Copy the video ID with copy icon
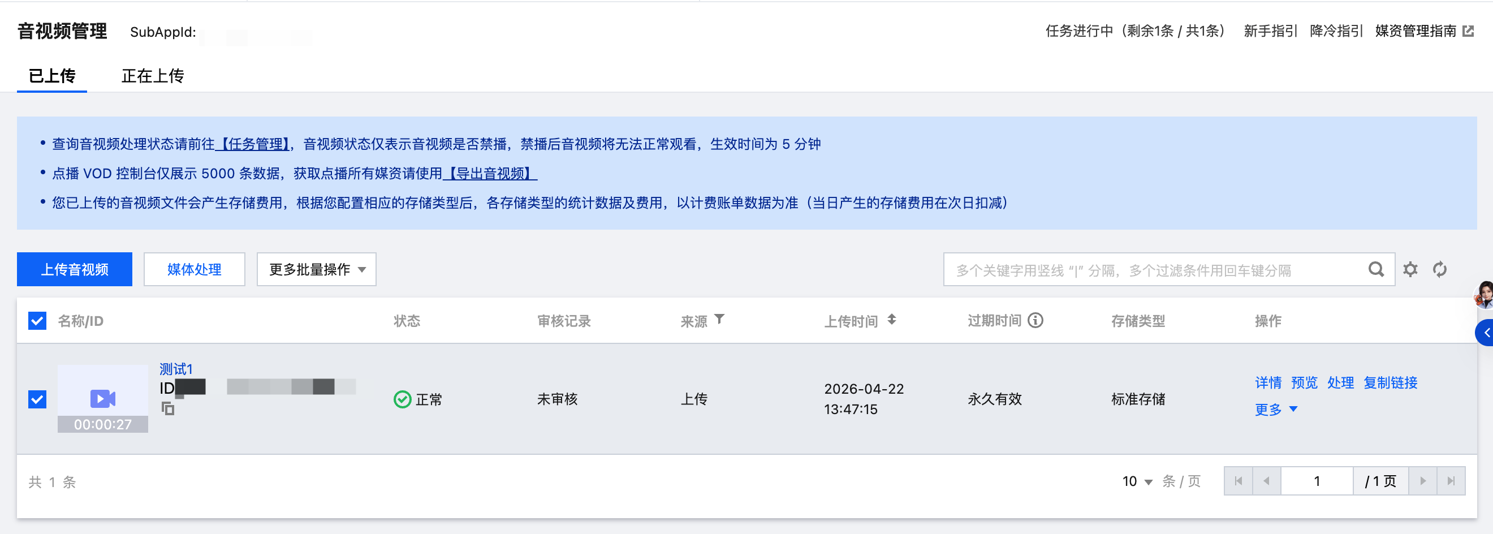This screenshot has height=534, width=1493. (x=167, y=408)
